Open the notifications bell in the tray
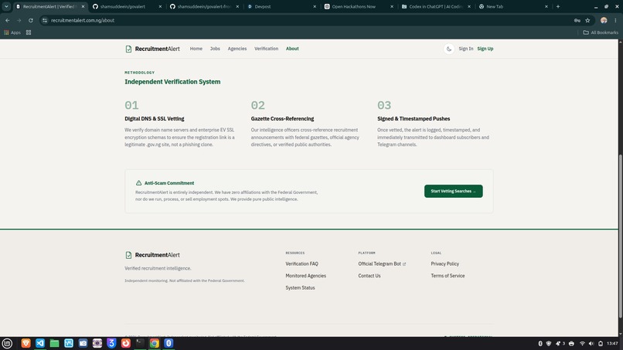The width and height of the screenshot is (623, 350). click(560, 344)
